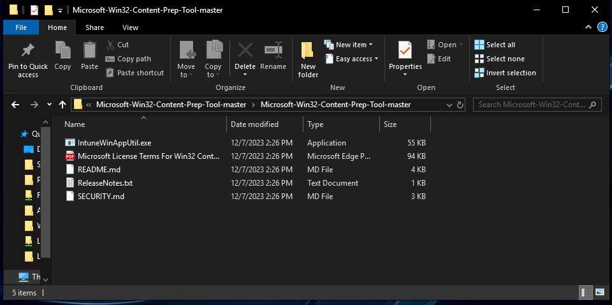The width and height of the screenshot is (612, 305).
Task: Go Back with arrow button
Action: click(x=15, y=105)
